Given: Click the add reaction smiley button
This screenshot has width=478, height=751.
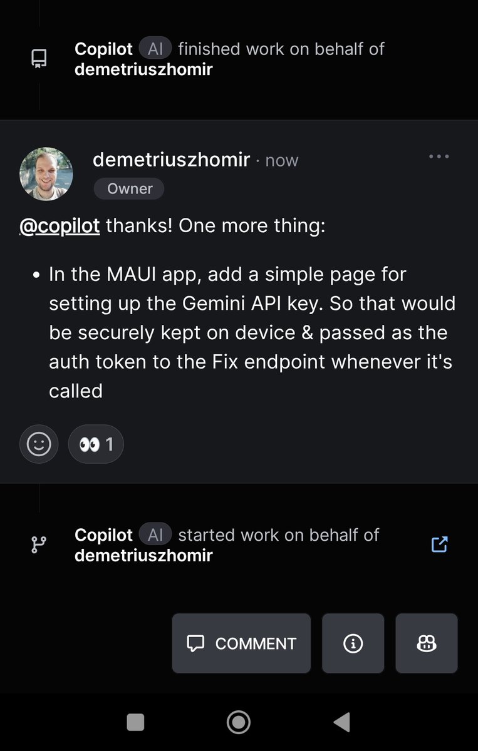Looking at the screenshot, I should [x=39, y=444].
